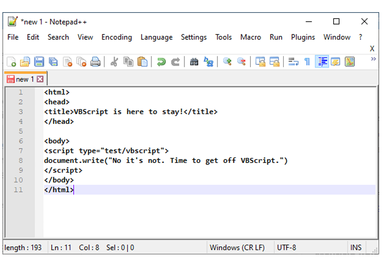This screenshot has width=382, height=267.
Task: Click the <script type="test/vbscript"> line
Action: (x=106, y=151)
